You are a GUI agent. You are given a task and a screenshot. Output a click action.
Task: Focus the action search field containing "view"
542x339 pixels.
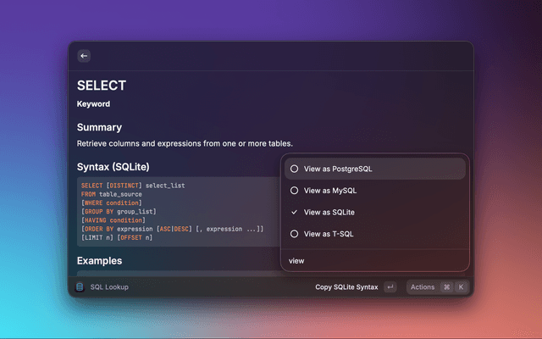(373, 260)
